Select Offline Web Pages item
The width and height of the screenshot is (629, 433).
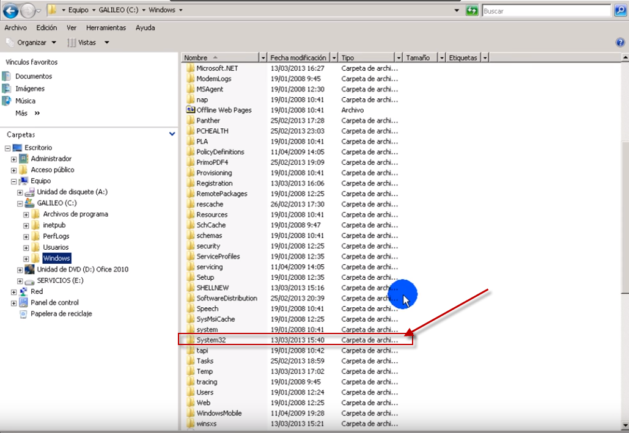(x=224, y=110)
